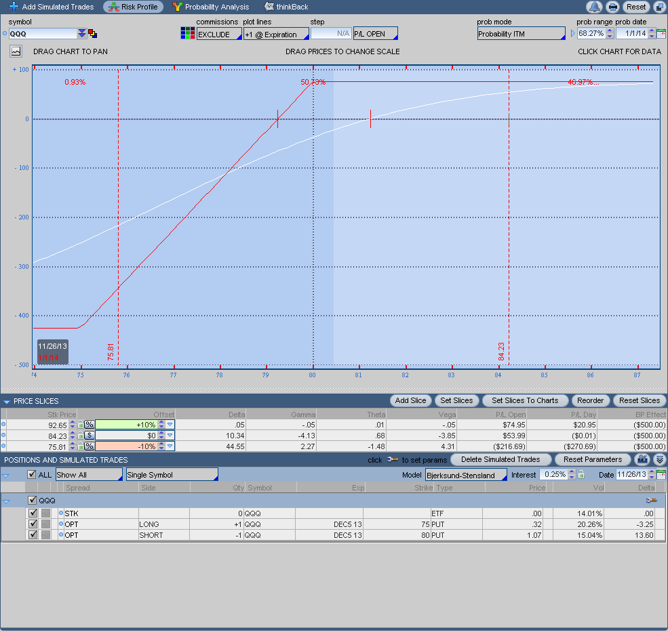Toggle the lock on the 75.81 slice

coord(81,446)
